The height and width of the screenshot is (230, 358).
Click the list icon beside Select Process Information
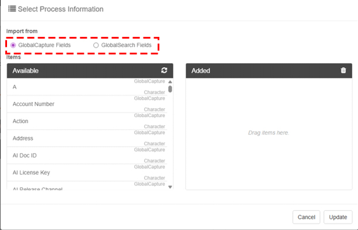click(12, 9)
